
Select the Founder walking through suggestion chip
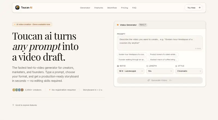point(132,59)
